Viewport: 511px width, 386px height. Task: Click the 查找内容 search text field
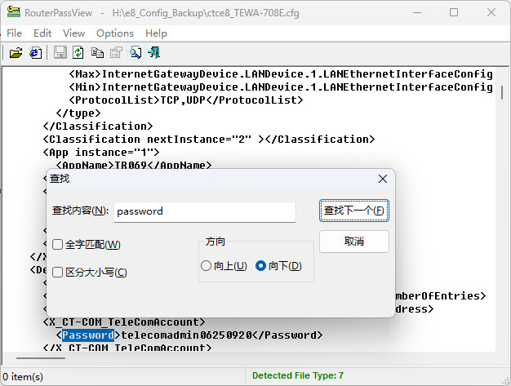click(205, 211)
